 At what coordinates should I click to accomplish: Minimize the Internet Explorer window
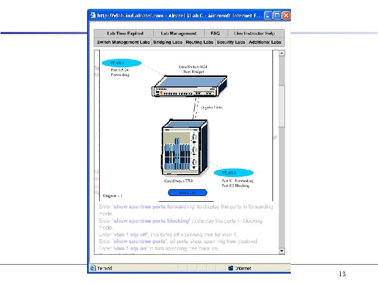point(268,15)
